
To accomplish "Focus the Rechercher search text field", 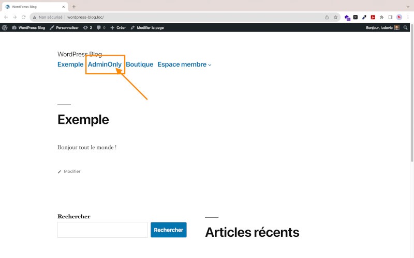I will click(102, 230).
